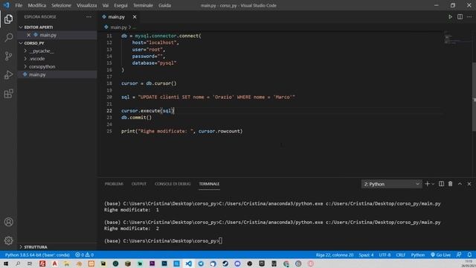Close the main.py editor tab
Viewport: 476px width, 268px height.
pos(135,17)
